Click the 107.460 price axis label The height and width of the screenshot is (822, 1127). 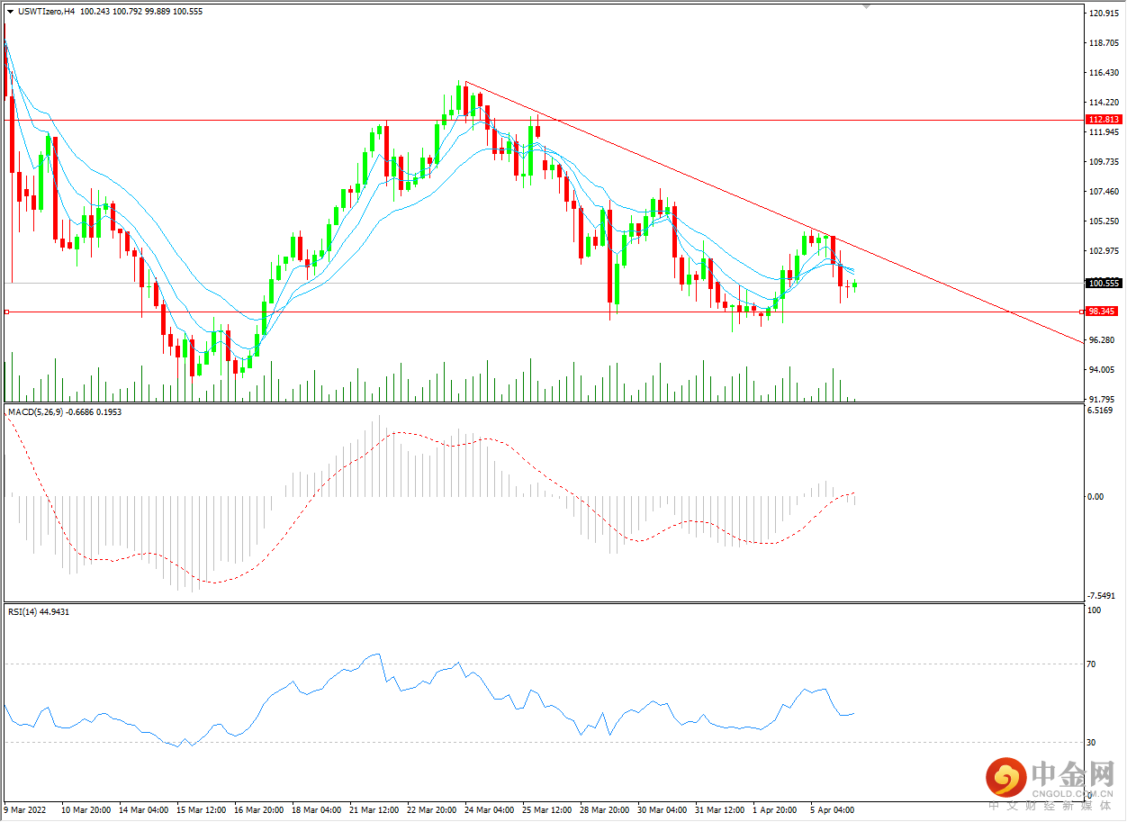click(1103, 192)
